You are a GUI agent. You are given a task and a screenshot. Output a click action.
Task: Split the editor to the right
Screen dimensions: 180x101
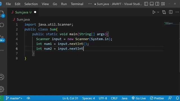(171, 12)
